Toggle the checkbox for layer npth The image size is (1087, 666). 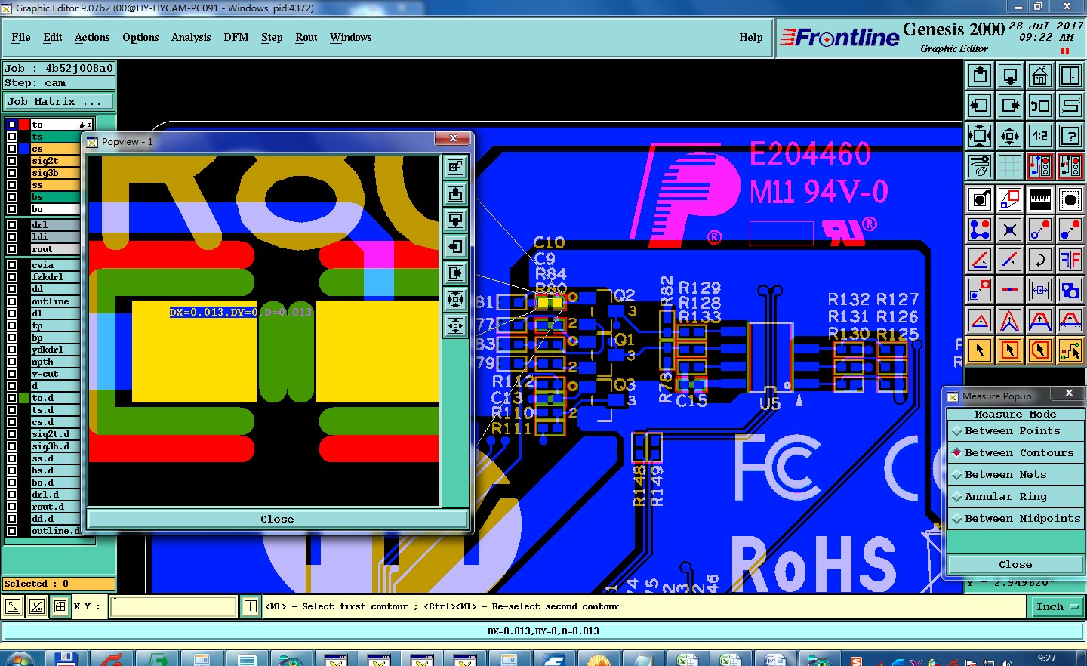12,362
